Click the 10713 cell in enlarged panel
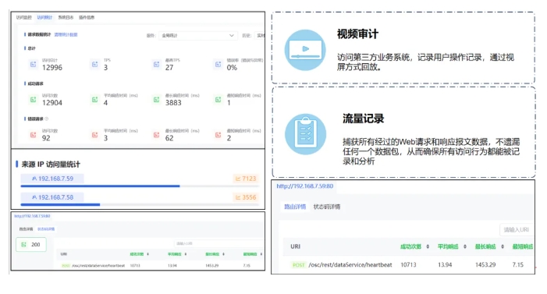 [x=408, y=265]
